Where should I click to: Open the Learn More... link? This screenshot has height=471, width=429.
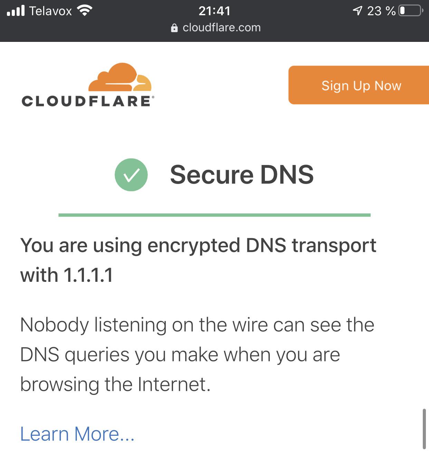(x=77, y=434)
